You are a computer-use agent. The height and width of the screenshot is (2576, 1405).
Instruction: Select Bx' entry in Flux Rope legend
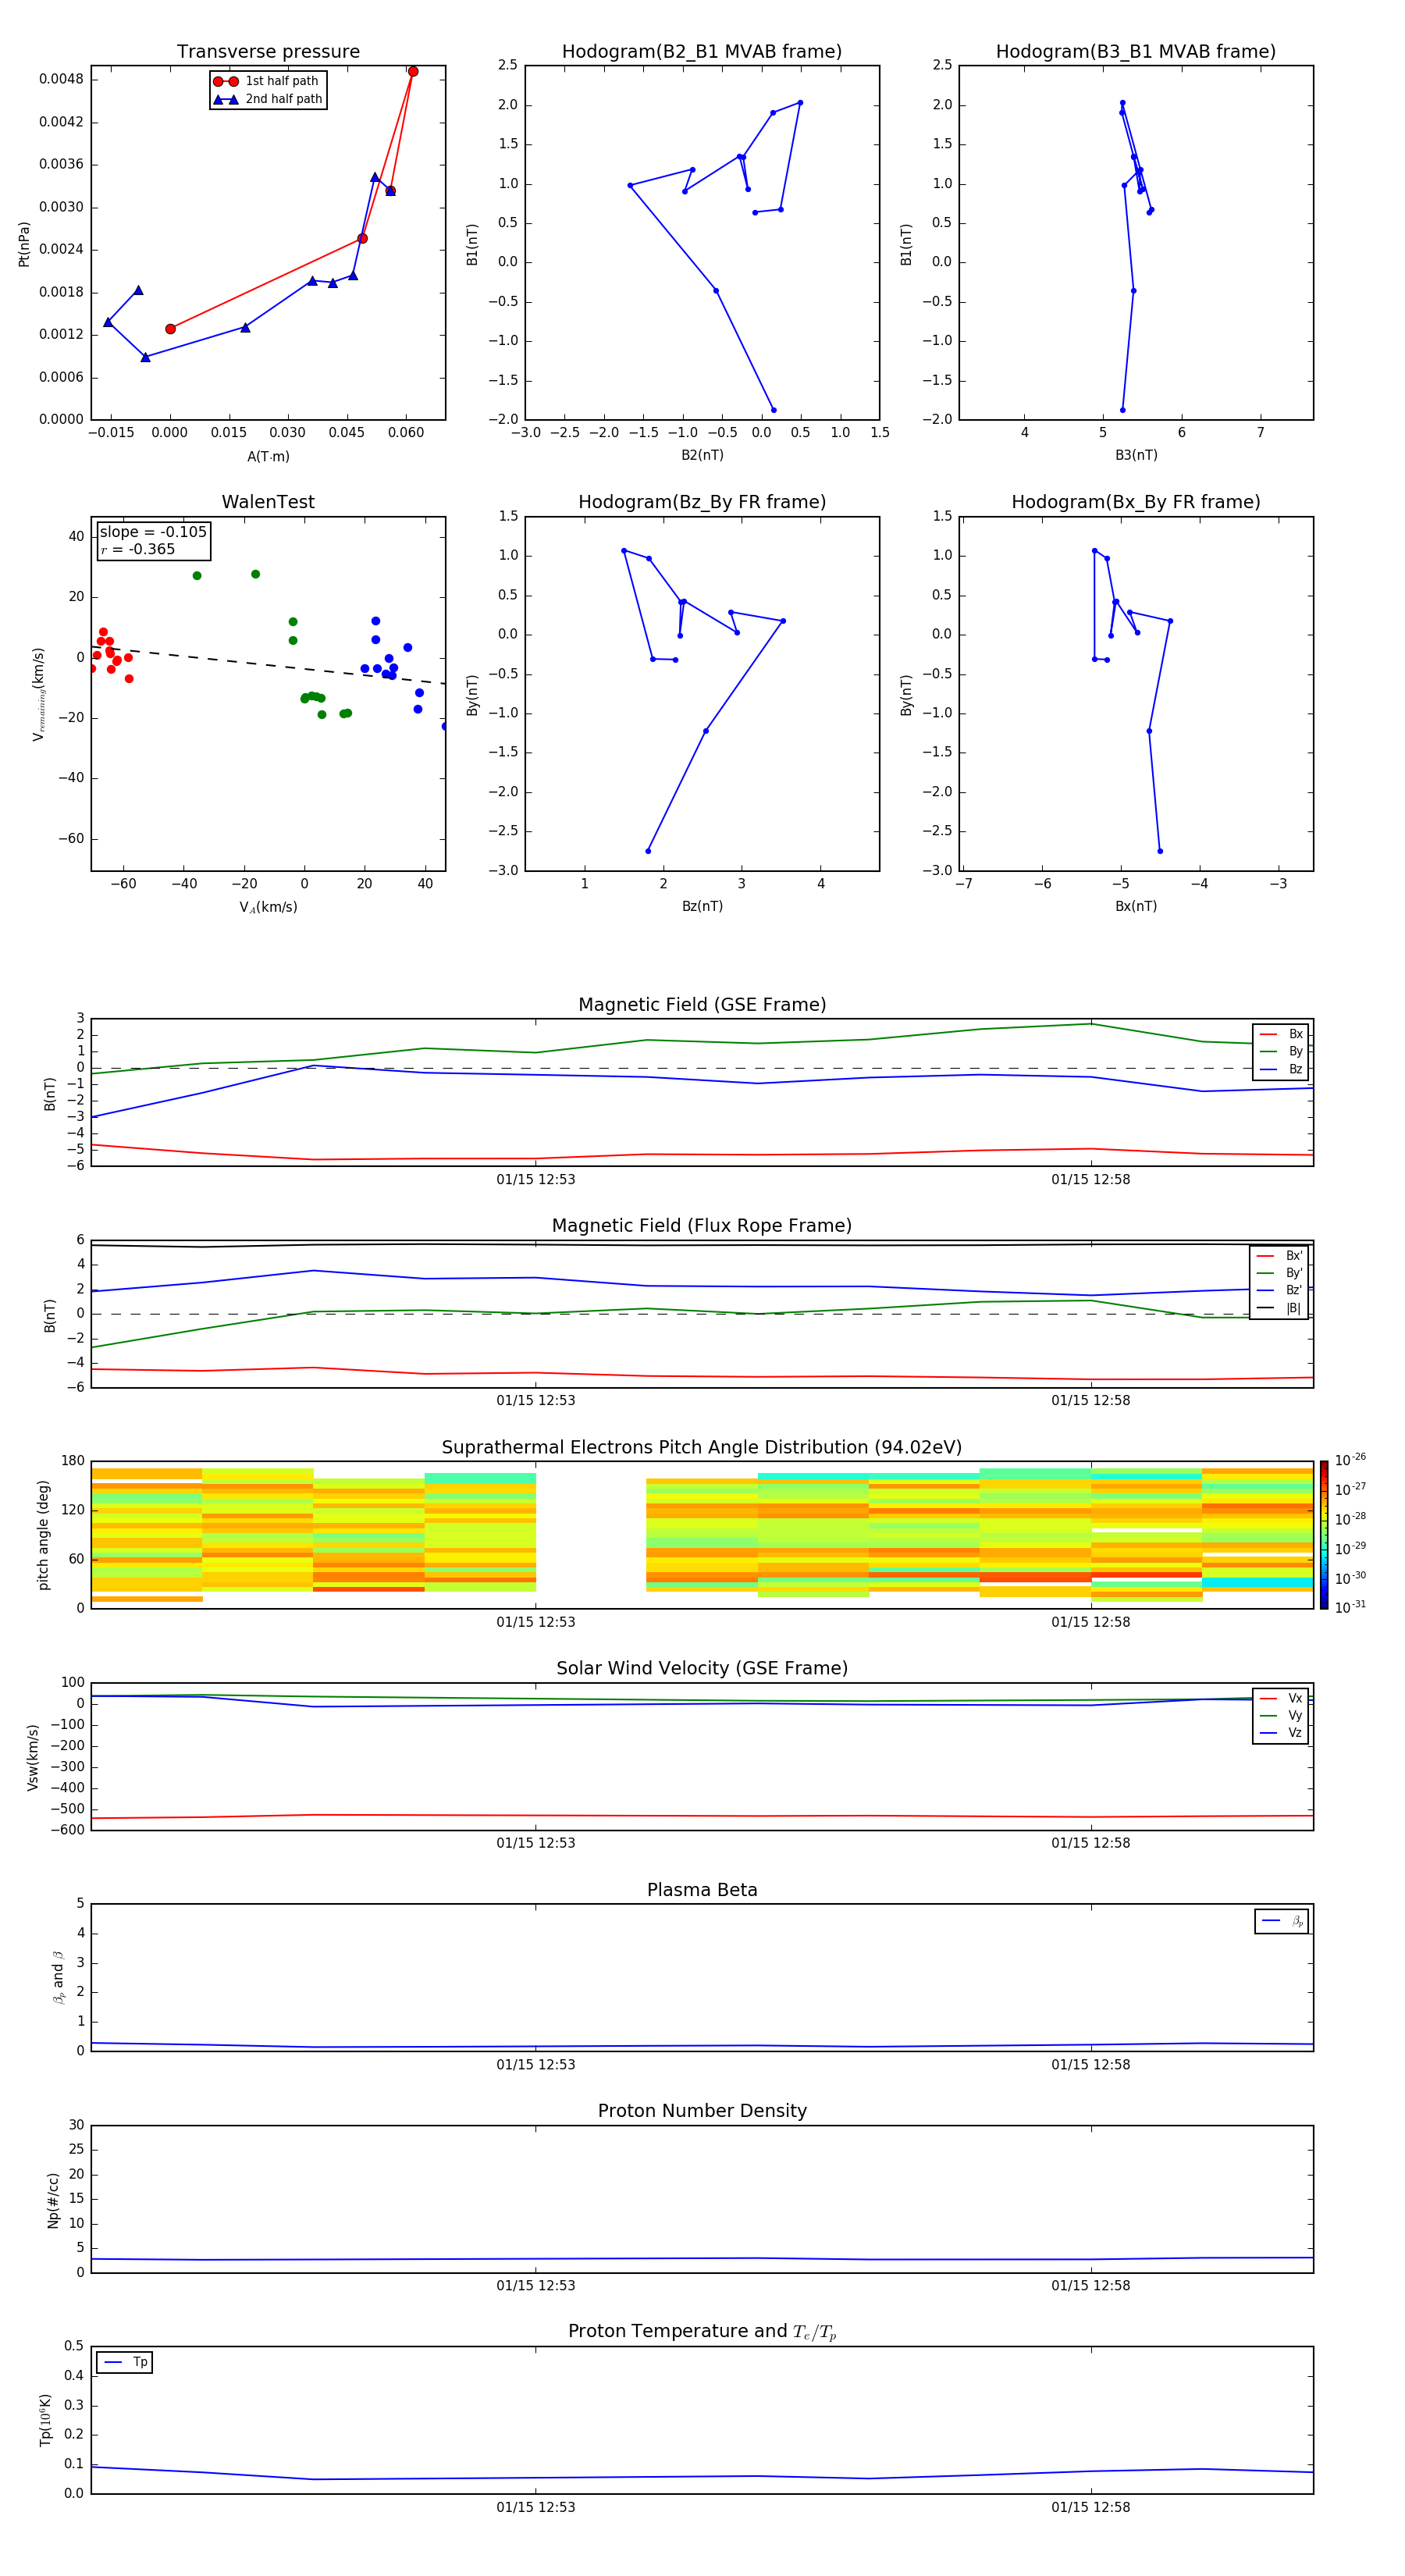coord(1279,1256)
